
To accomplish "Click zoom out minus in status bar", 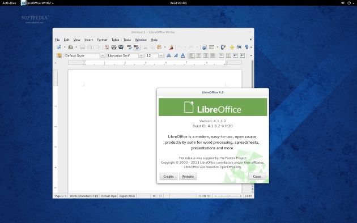I will tap(215, 196).
